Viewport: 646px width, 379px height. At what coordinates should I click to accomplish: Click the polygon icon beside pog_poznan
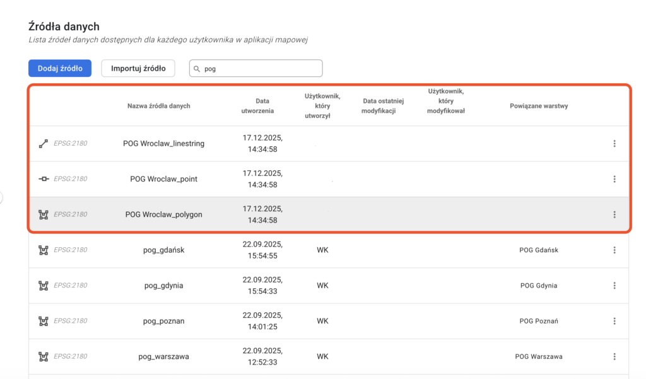click(44, 321)
